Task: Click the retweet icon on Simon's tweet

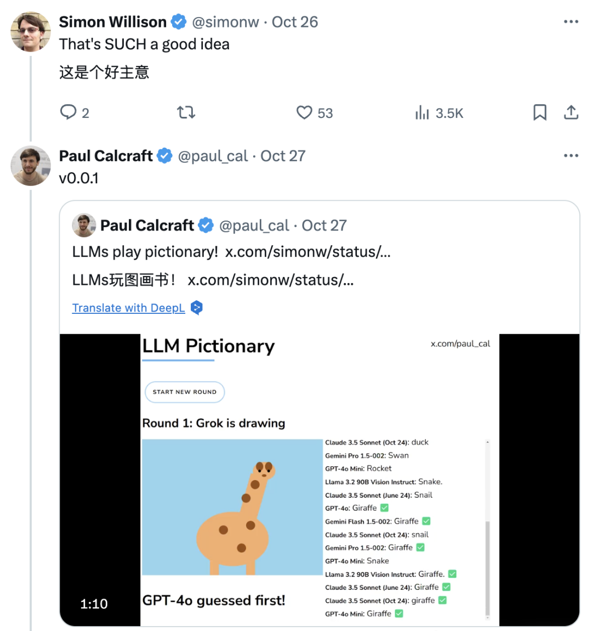Action: (x=186, y=112)
